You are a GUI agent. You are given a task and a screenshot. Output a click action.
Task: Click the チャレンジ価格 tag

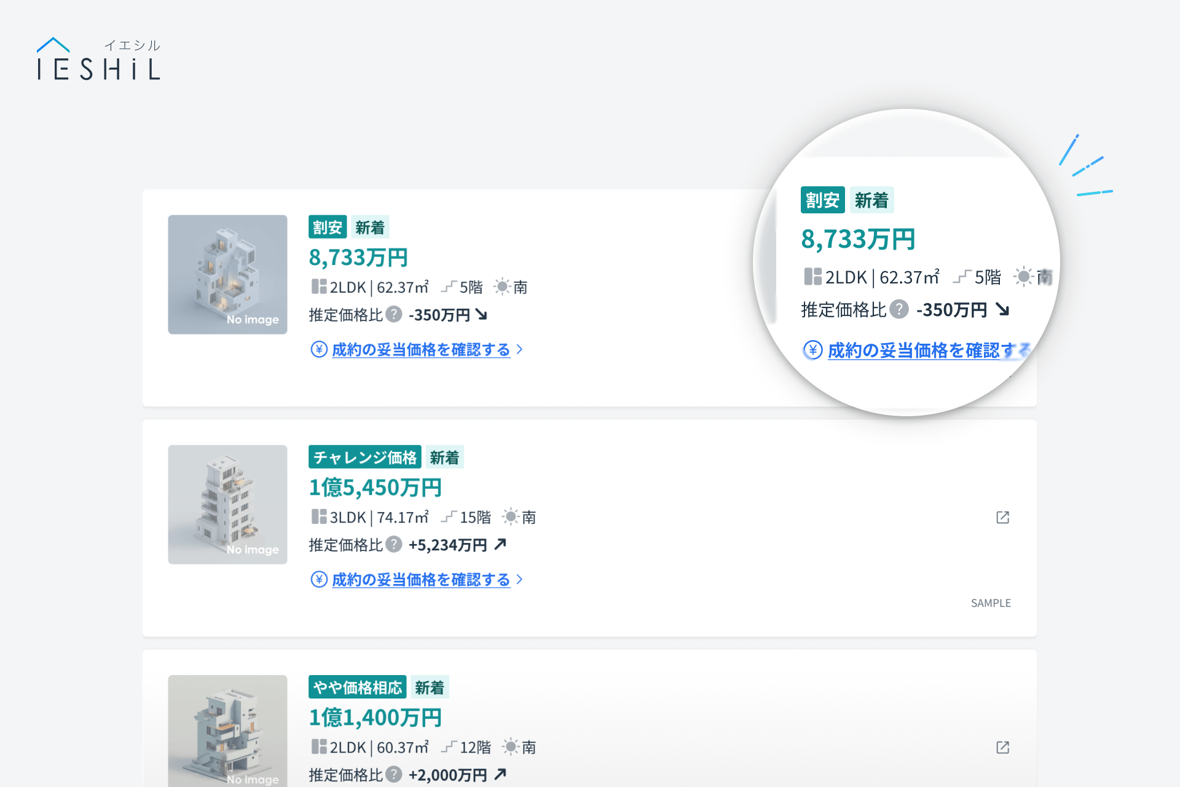pyautogui.click(x=365, y=457)
